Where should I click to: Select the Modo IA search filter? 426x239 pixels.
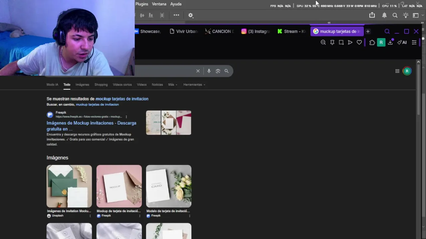point(52,85)
